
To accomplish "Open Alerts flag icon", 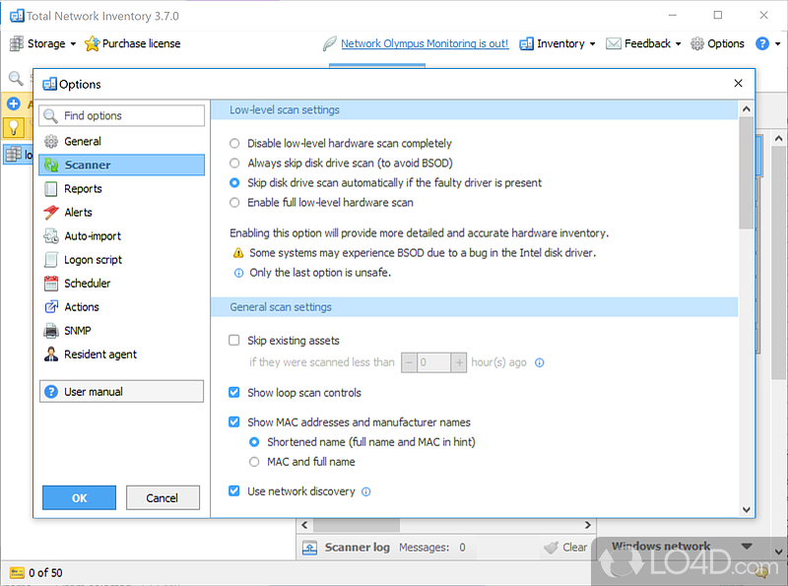I will pos(51,212).
